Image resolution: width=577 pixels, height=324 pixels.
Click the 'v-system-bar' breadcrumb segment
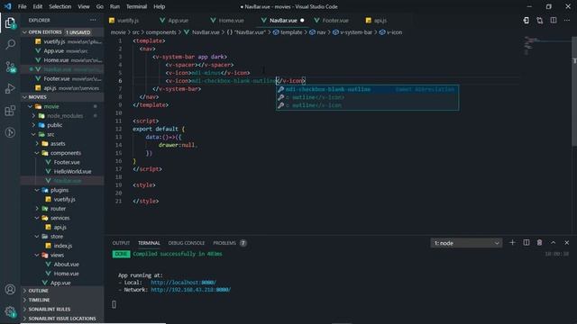[x=356, y=32]
